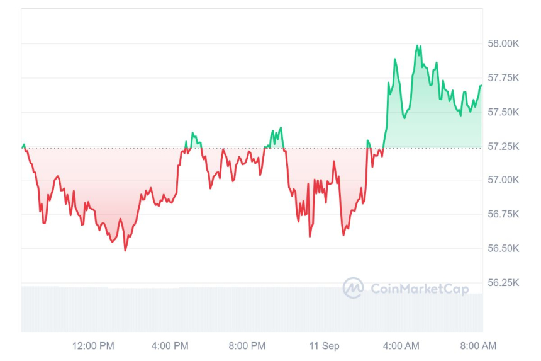Click the 11 Sep date axis label
Viewport: 541px width, 361px height.
click(324, 346)
